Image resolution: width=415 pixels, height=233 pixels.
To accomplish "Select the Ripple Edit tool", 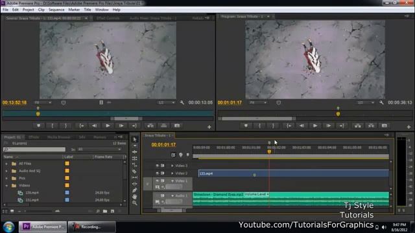I will pos(135,152).
